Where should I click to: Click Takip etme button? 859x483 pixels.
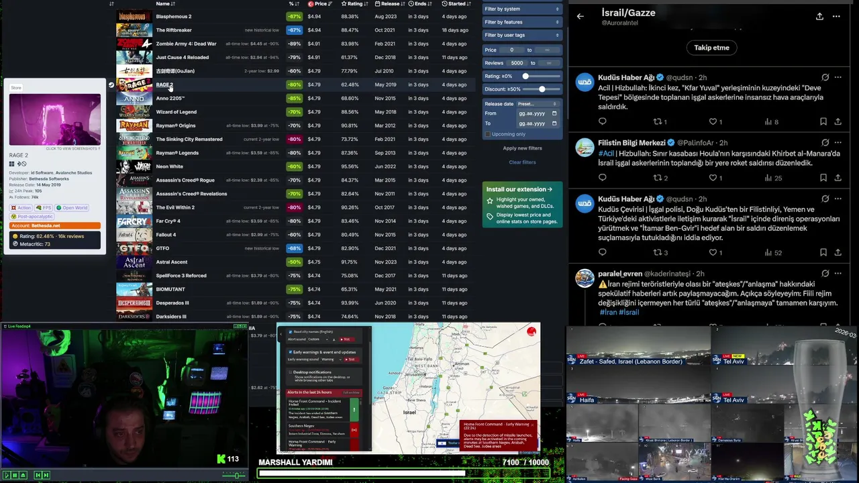tap(711, 48)
